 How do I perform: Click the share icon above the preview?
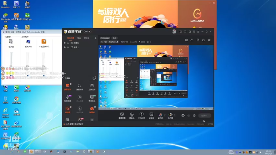point(209,40)
